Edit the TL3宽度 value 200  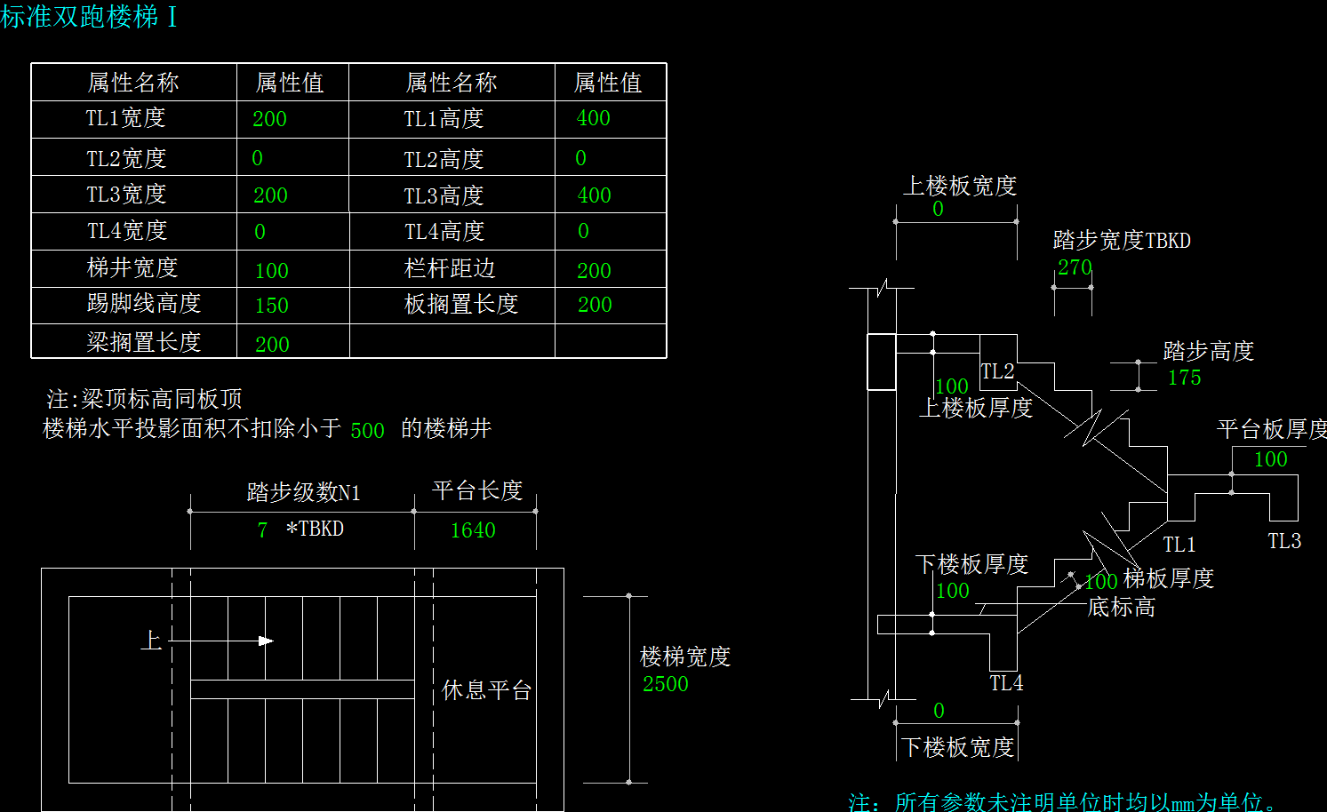coord(270,195)
